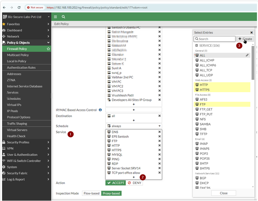Viewport: 258px width, 201px height.
Task: Open the Schedule dropdown showing always
Action: click(x=134, y=126)
